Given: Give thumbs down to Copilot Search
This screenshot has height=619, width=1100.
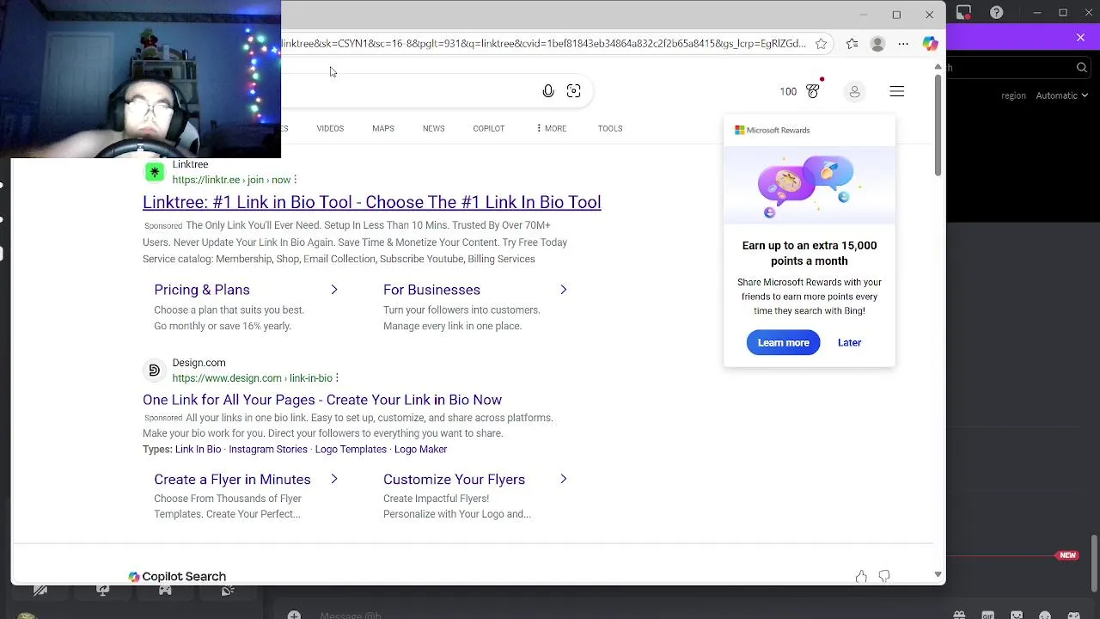Looking at the screenshot, I should (x=884, y=577).
